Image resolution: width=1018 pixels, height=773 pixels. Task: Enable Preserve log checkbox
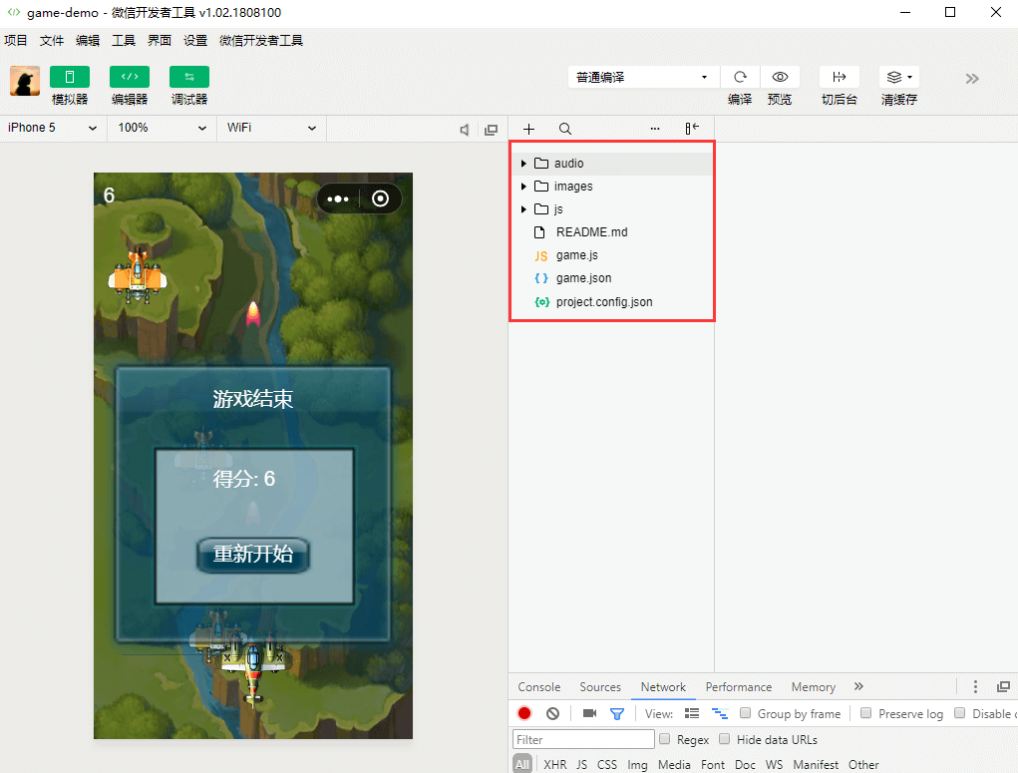pos(866,712)
